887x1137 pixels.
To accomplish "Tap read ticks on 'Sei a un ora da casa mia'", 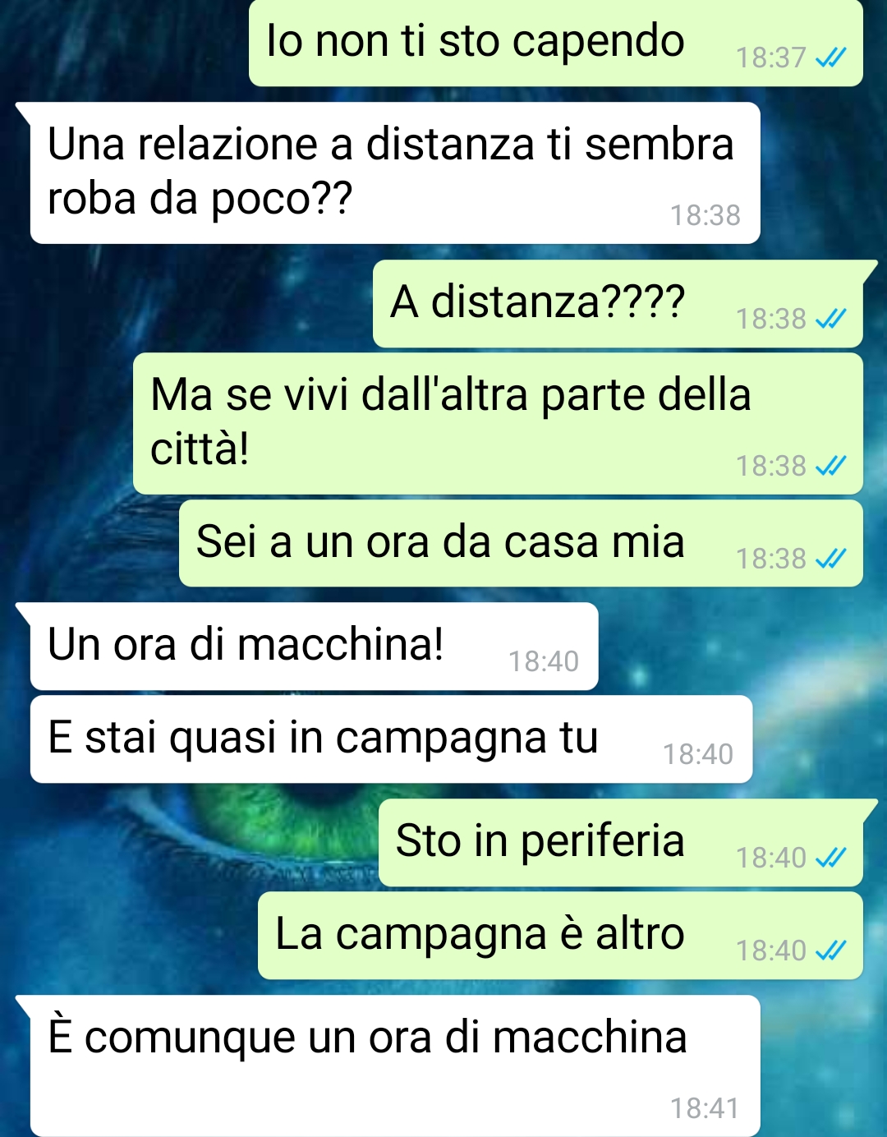I will [830, 559].
